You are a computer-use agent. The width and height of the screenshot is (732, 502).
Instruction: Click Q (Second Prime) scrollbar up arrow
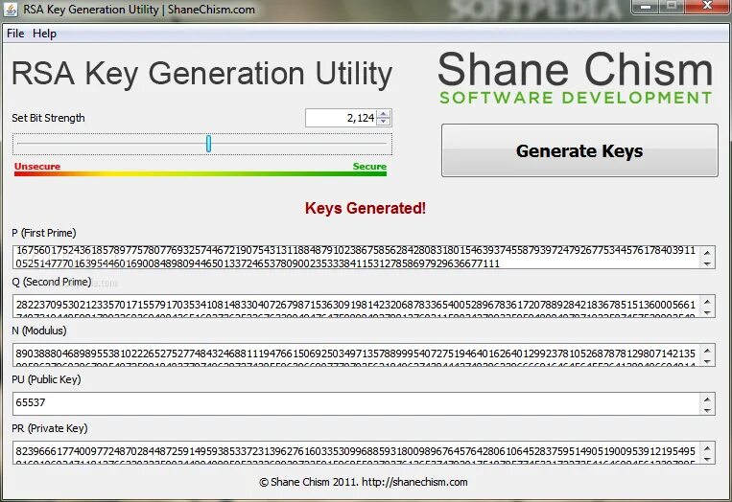coord(707,301)
